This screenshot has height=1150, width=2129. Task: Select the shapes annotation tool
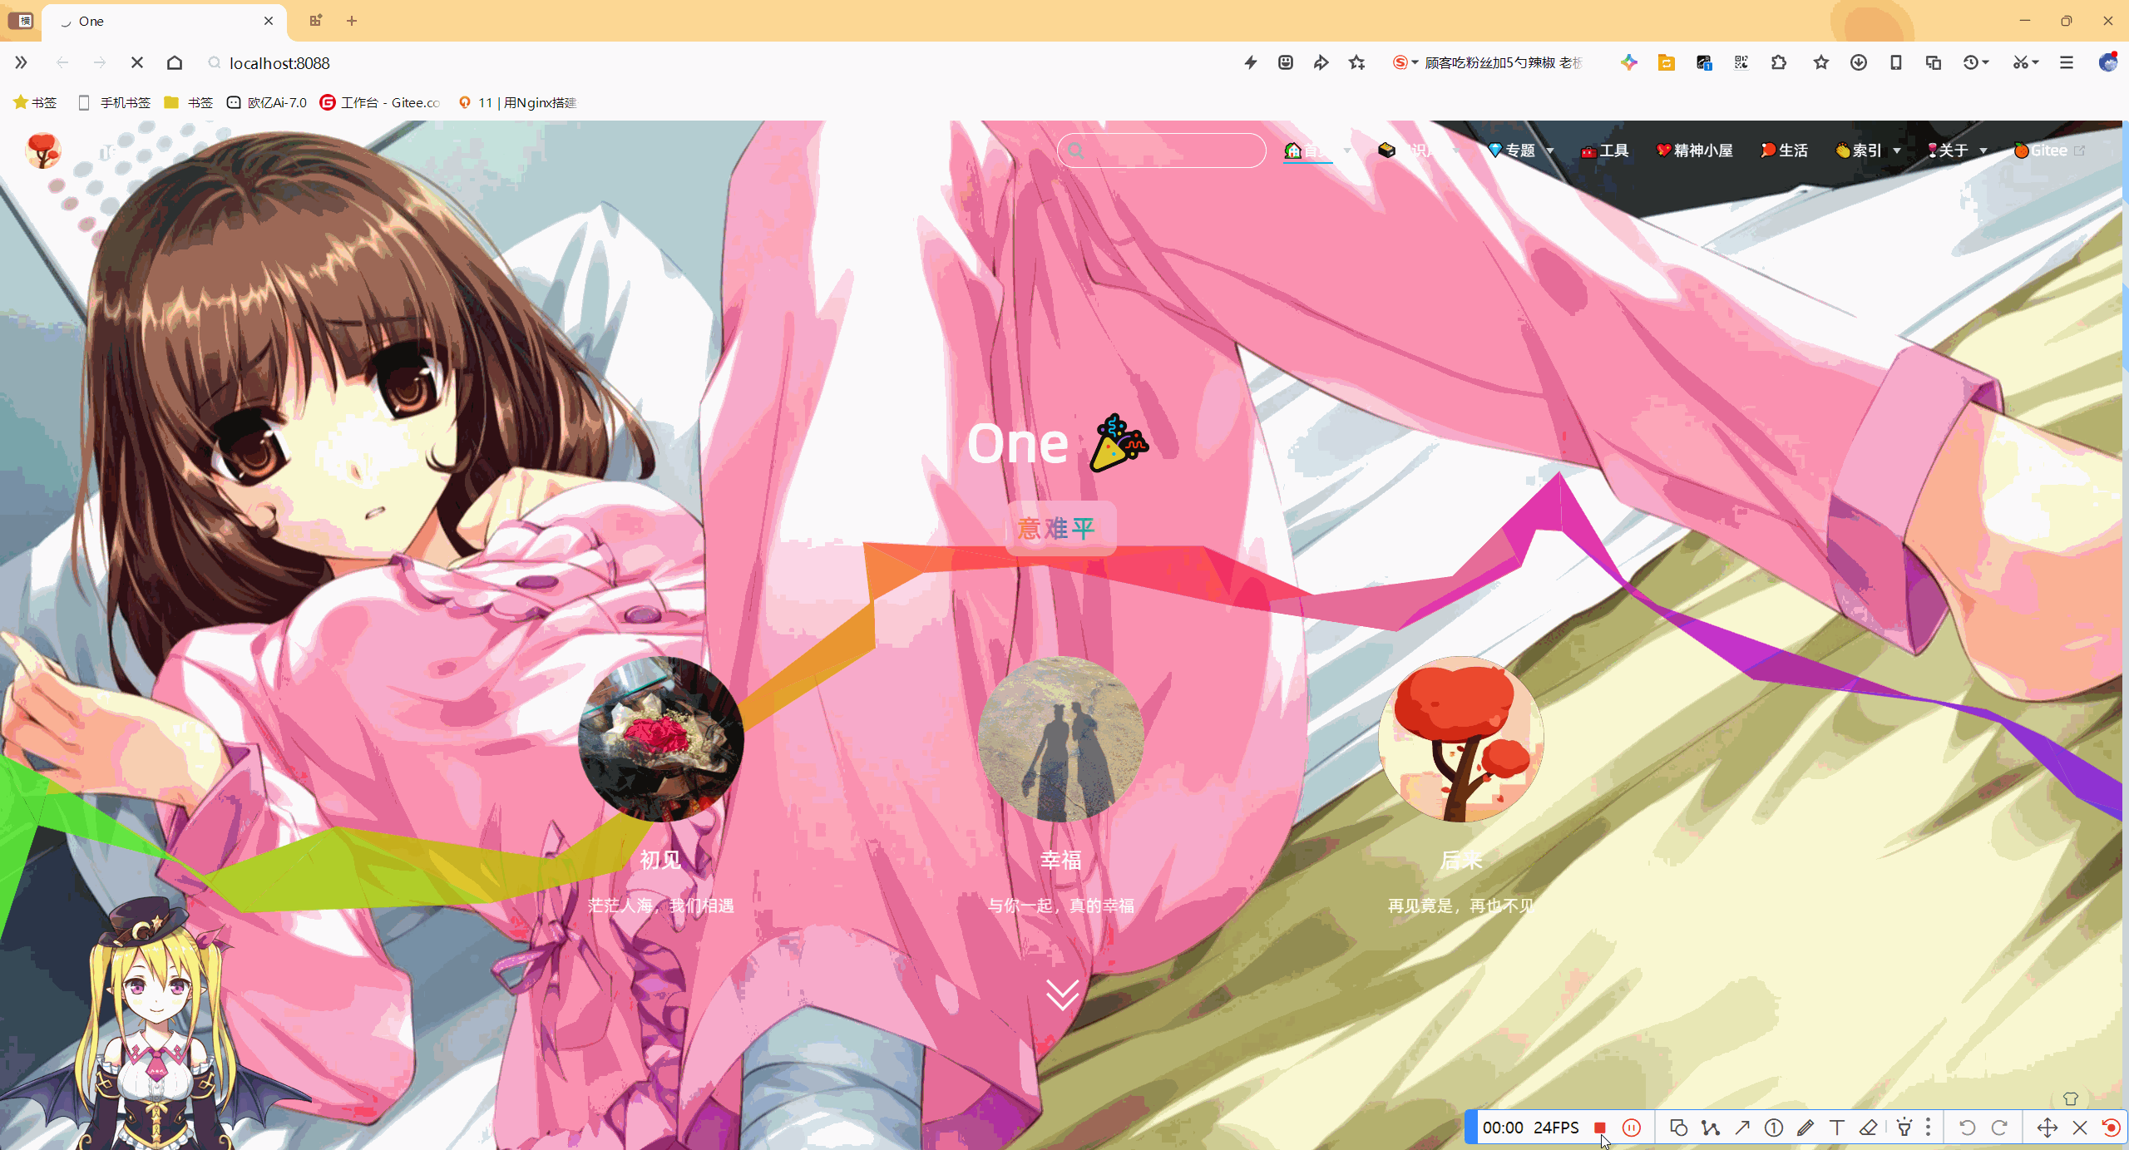1678,1128
